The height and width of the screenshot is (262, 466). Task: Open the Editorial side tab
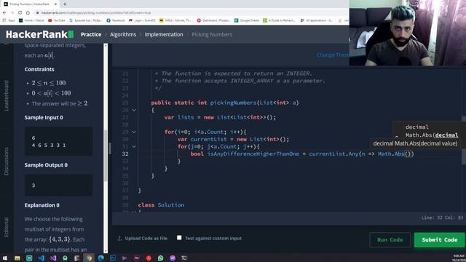point(7,227)
